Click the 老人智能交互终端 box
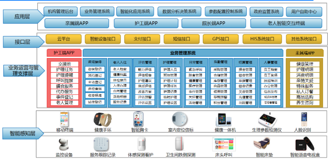 (286, 23)
